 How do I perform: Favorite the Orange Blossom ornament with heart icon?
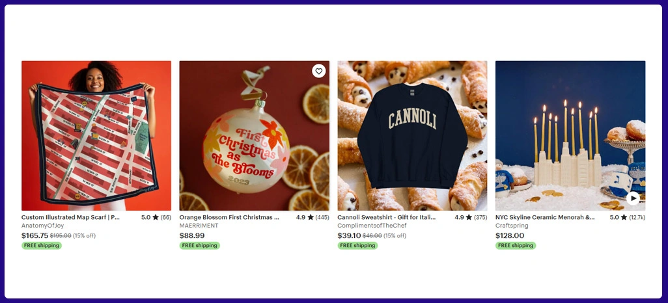[x=318, y=71]
